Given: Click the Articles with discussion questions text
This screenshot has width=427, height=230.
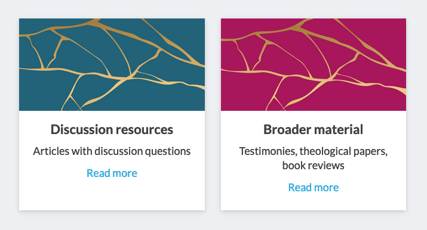Looking at the screenshot, I should coord(112,151).
